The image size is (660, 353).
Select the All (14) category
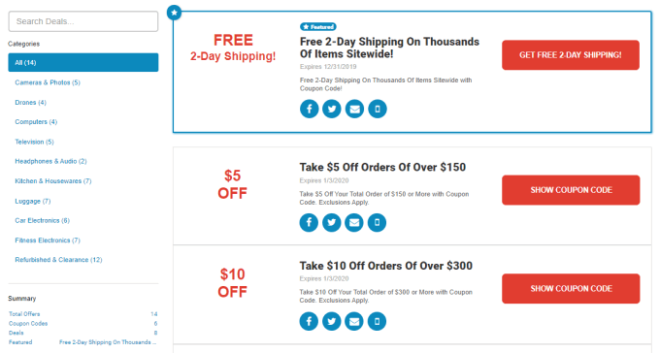83,62
